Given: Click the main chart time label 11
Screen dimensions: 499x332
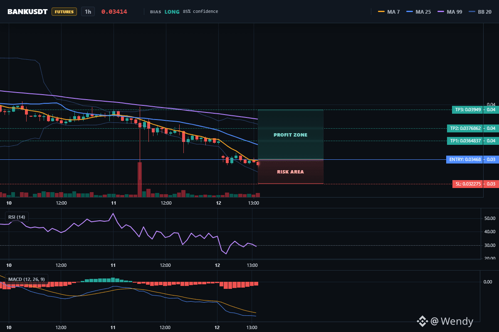Looking at the screenshot, I should click(113, 203).
